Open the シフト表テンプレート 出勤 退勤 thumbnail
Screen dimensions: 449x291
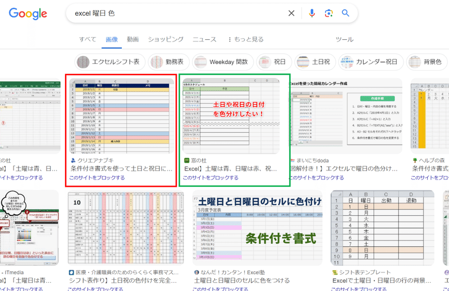click(383, 228)
